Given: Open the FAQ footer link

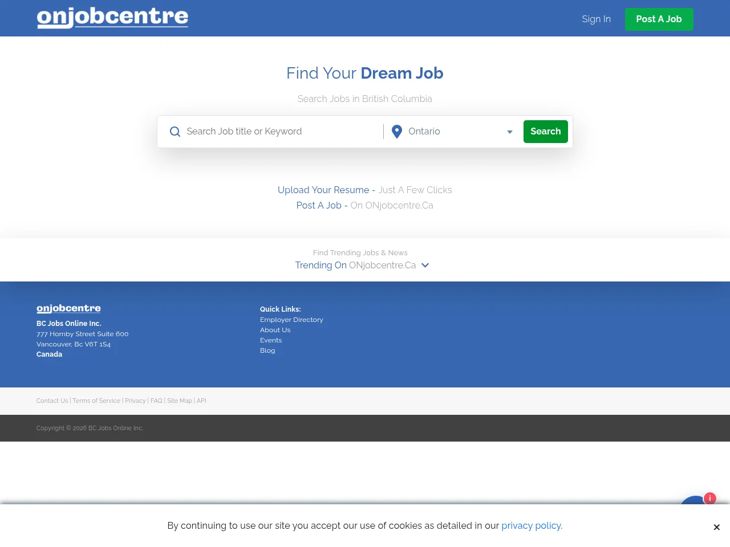Looking at the screenshot, I should [x=156, y=401].
